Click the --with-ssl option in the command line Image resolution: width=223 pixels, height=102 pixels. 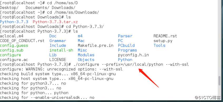click(x=177, y=64)
